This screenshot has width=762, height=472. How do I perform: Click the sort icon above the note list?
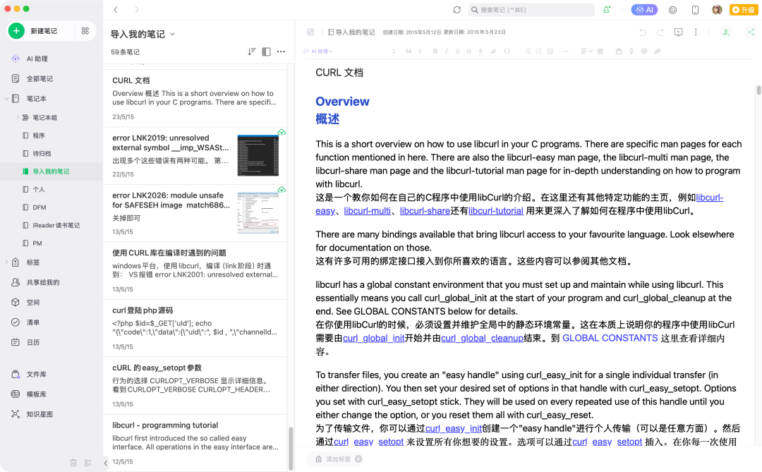coord(251,52)
